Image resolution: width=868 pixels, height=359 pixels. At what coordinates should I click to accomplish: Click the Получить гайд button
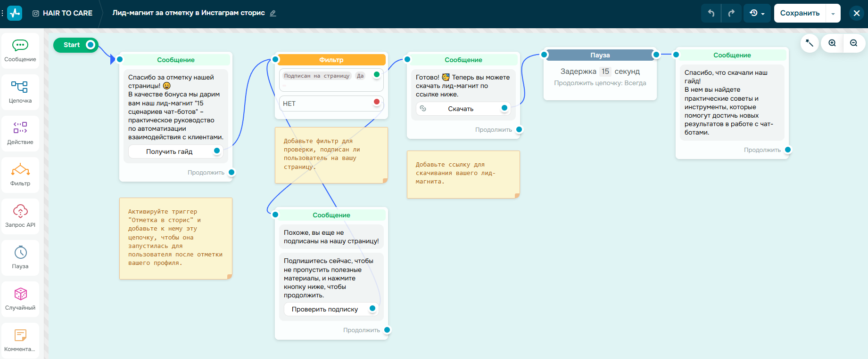(x=169, y=152)
